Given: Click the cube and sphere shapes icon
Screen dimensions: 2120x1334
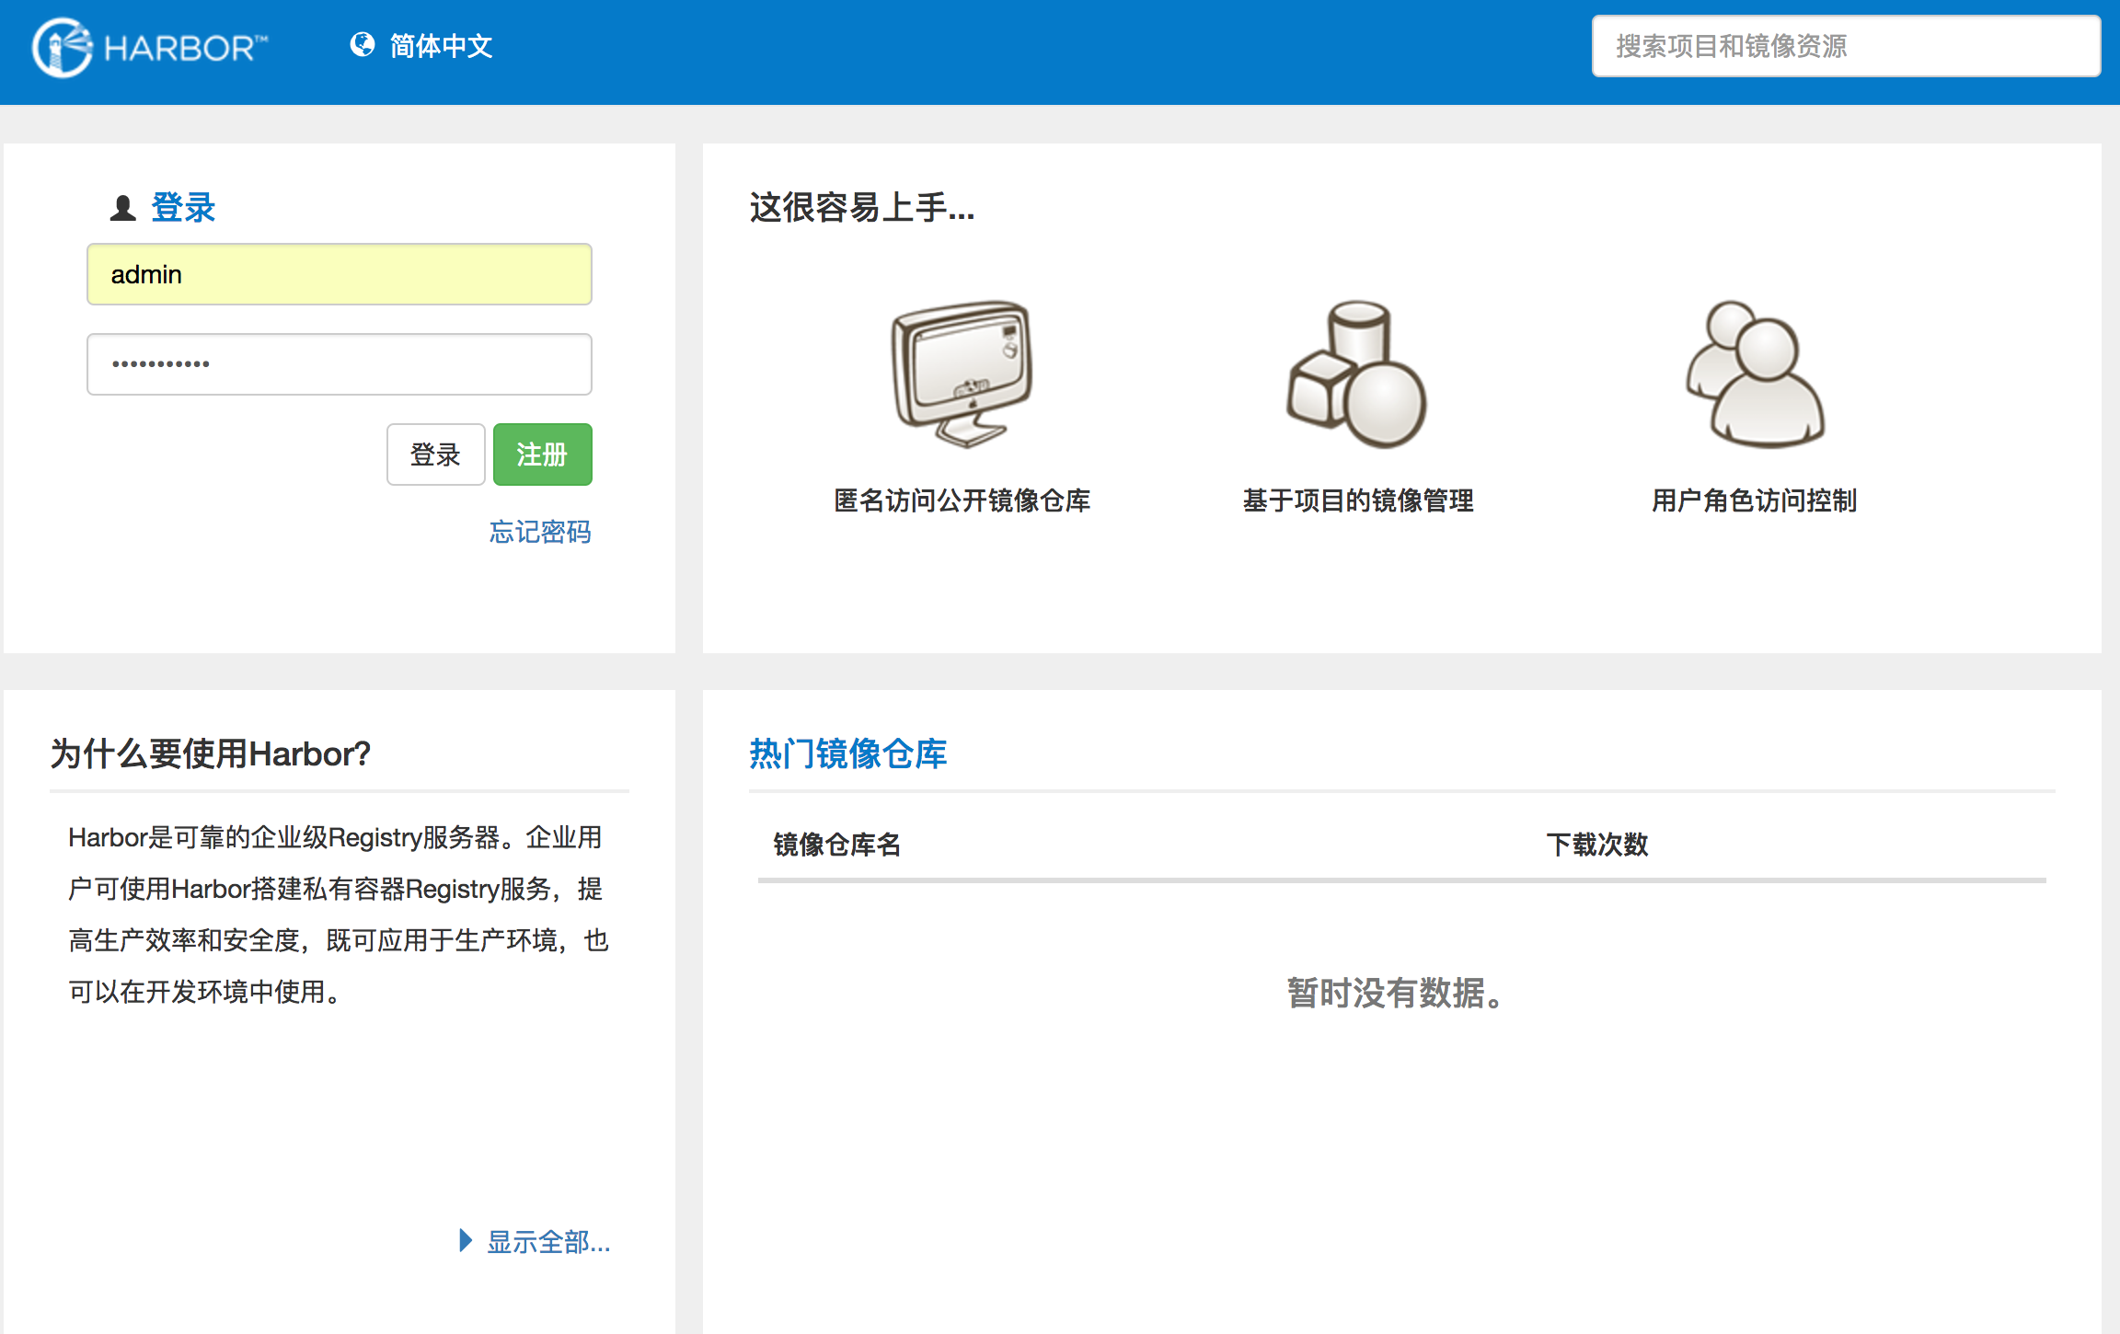Looking at the screenshot, I should tap(1356, 374).
